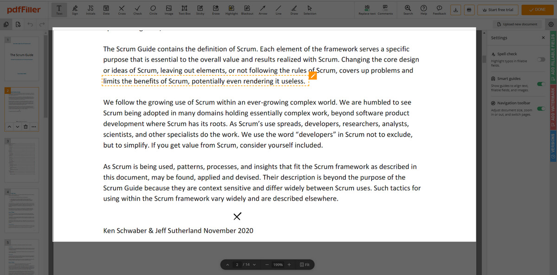Enable the Spell check toggle

click(540, 59)
